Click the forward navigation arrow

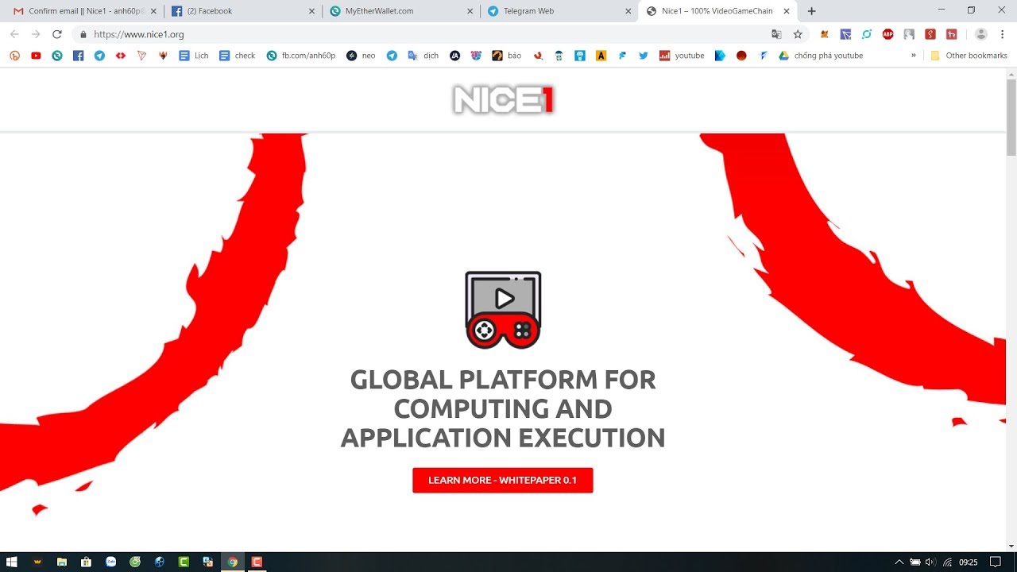(x=35, y=34)
